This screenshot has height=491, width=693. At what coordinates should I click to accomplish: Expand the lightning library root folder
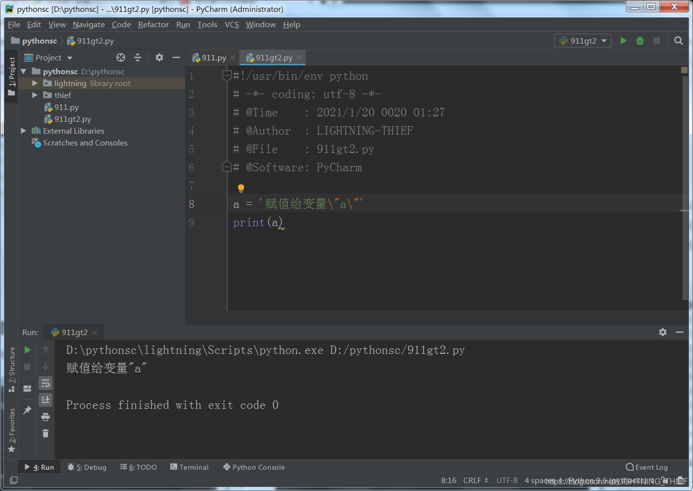point(35,83)
